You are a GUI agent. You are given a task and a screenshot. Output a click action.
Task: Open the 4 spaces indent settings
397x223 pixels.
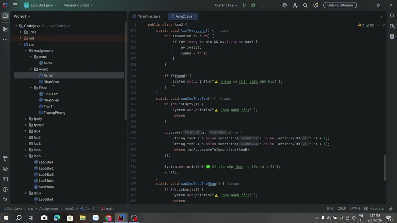point(374,209)
